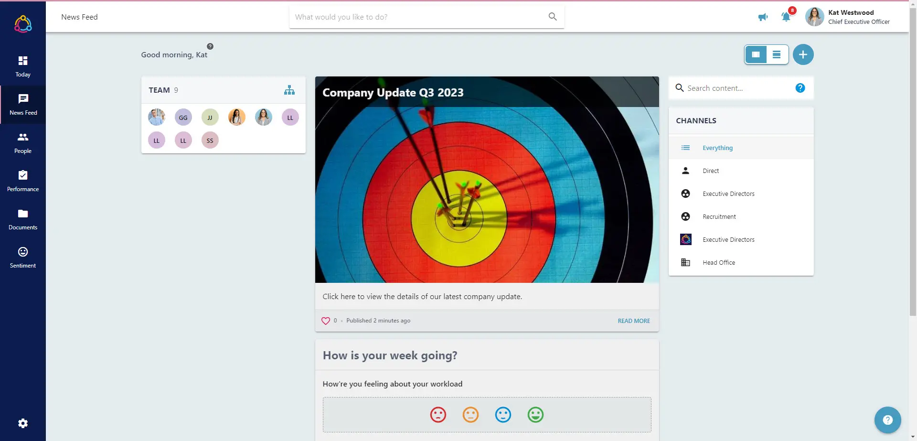This screenshot has height=441, width=917.
Task: Open the notifications bell
Action: tap(786, 17)
